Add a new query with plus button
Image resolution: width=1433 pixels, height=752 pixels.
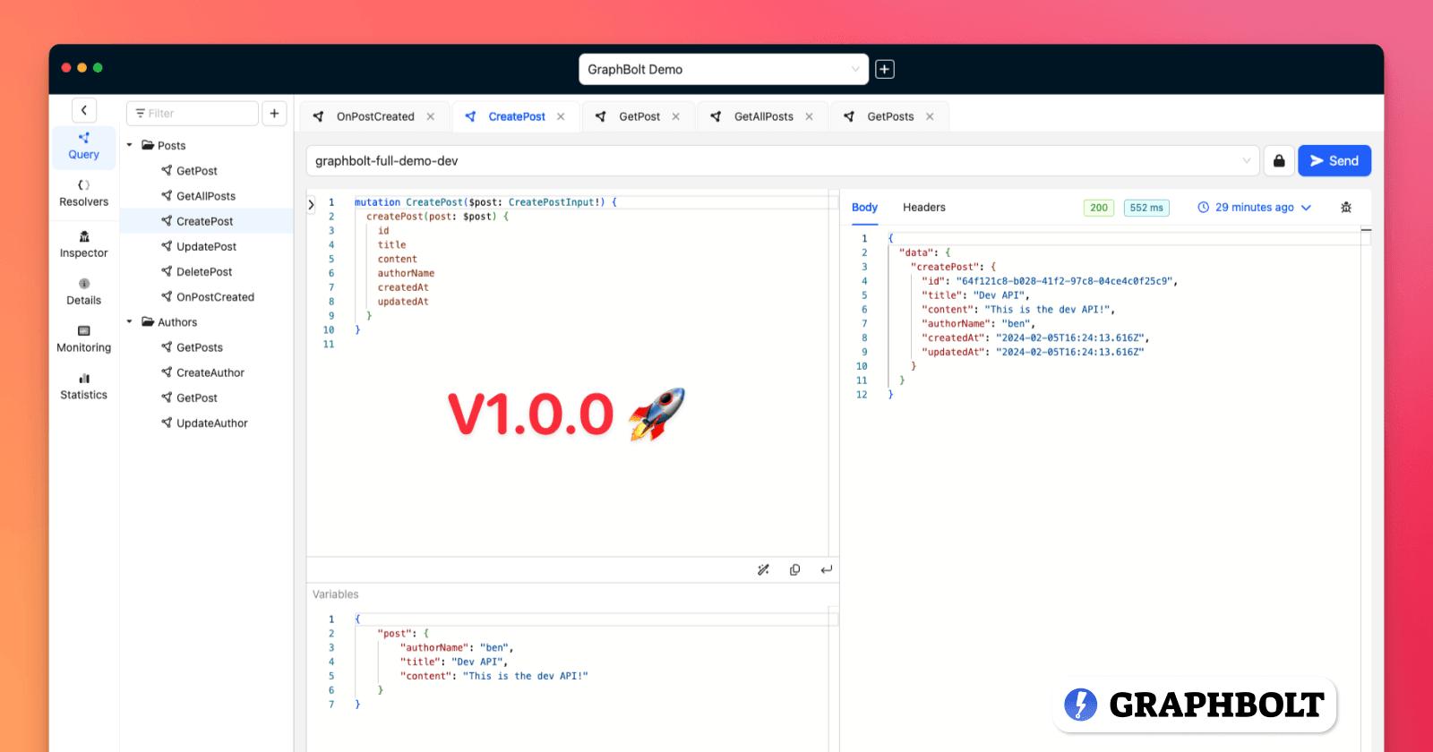coord(274,113)
